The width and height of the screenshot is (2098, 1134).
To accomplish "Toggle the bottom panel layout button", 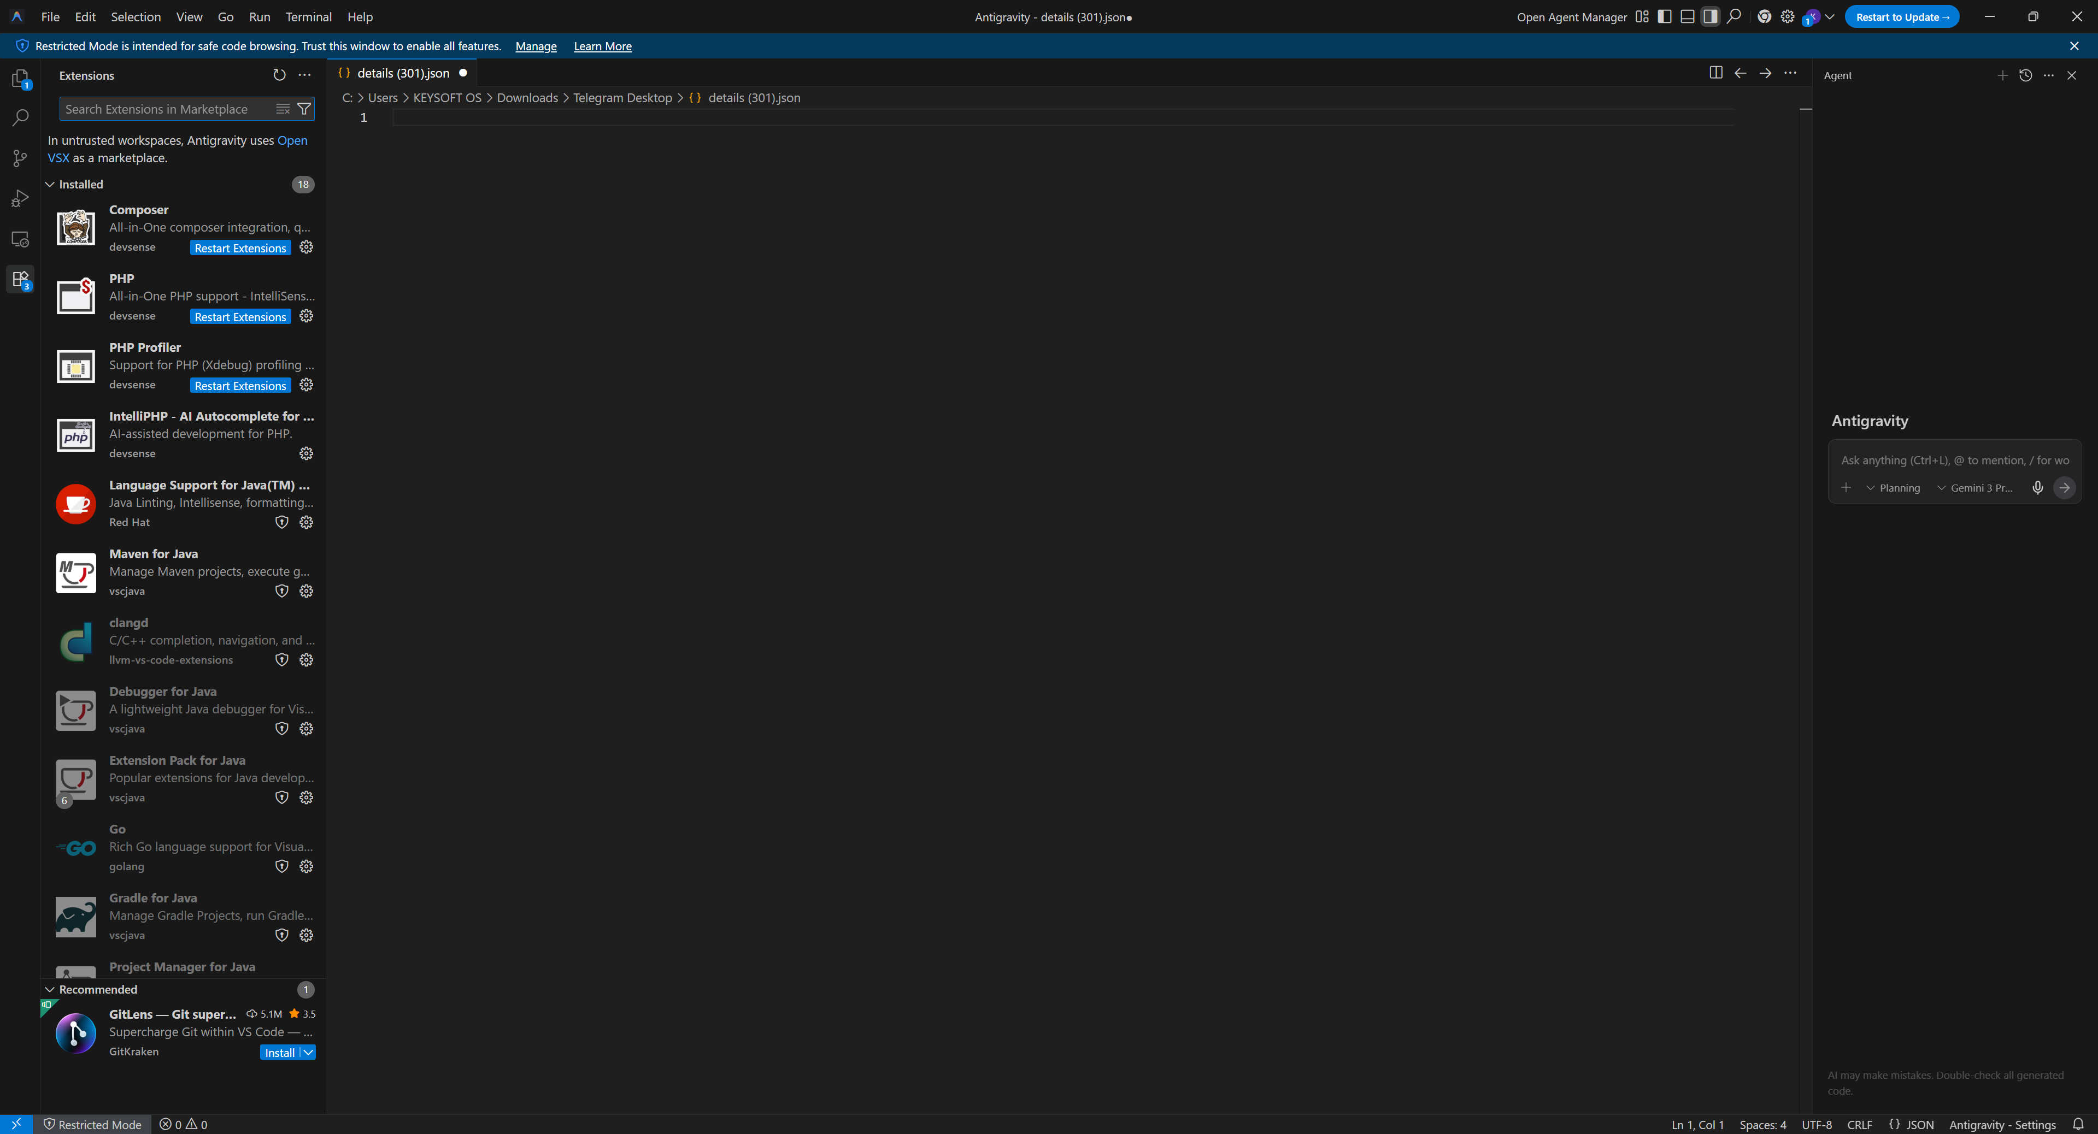I will (x=1688, y=17).
